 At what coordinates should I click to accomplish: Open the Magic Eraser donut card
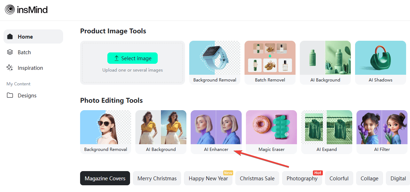pos(271,132)
